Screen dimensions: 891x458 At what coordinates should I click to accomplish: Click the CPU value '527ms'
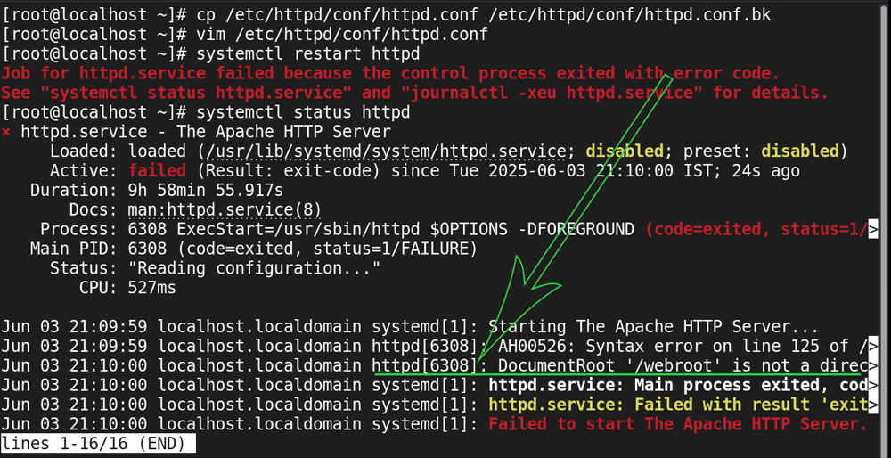click(152, 288)
